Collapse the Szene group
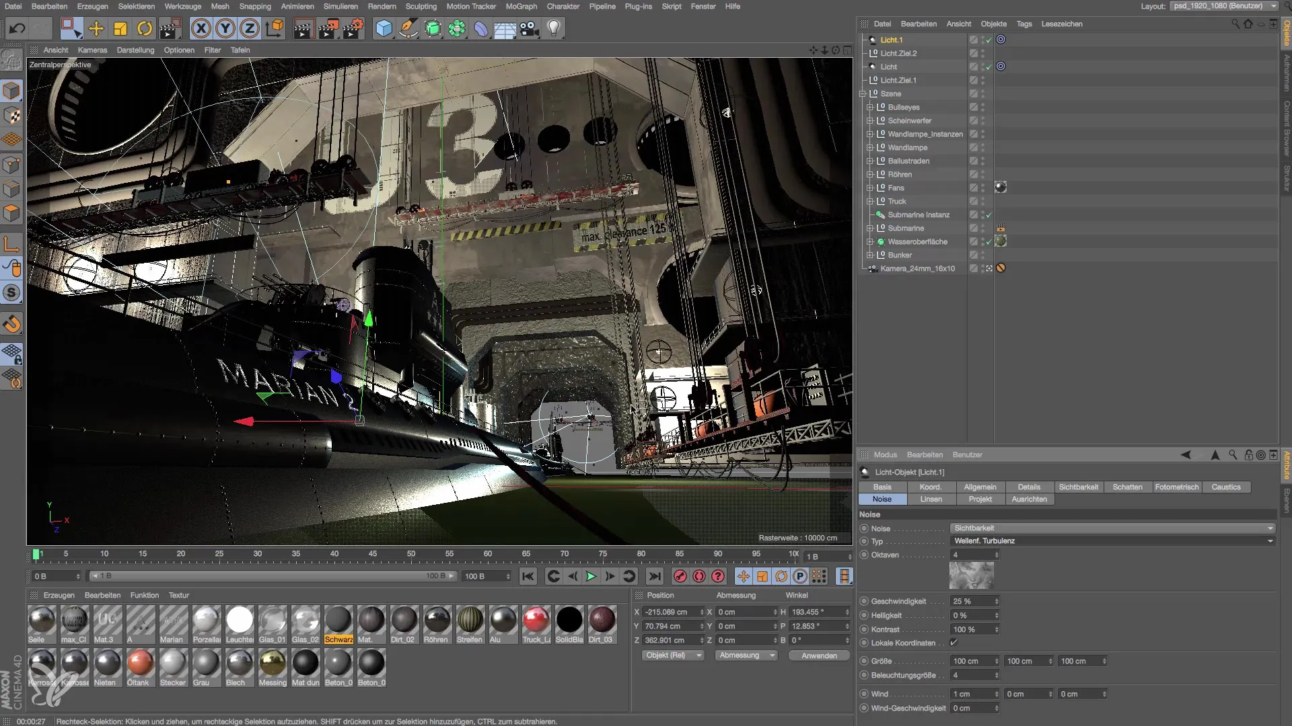Viewport: 1292px width, 726px height. 863,93
